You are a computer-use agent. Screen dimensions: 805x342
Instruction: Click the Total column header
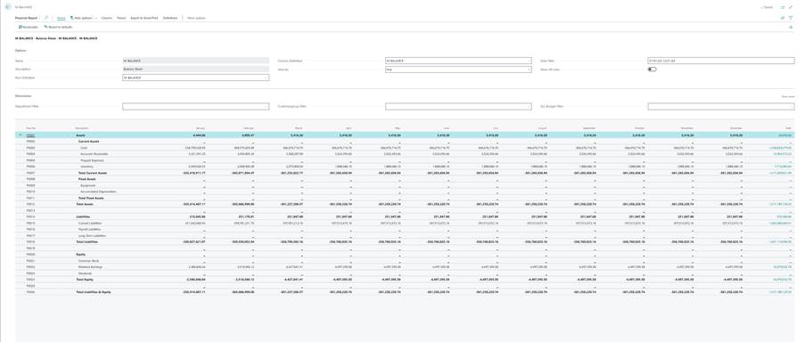pos(788,127)
